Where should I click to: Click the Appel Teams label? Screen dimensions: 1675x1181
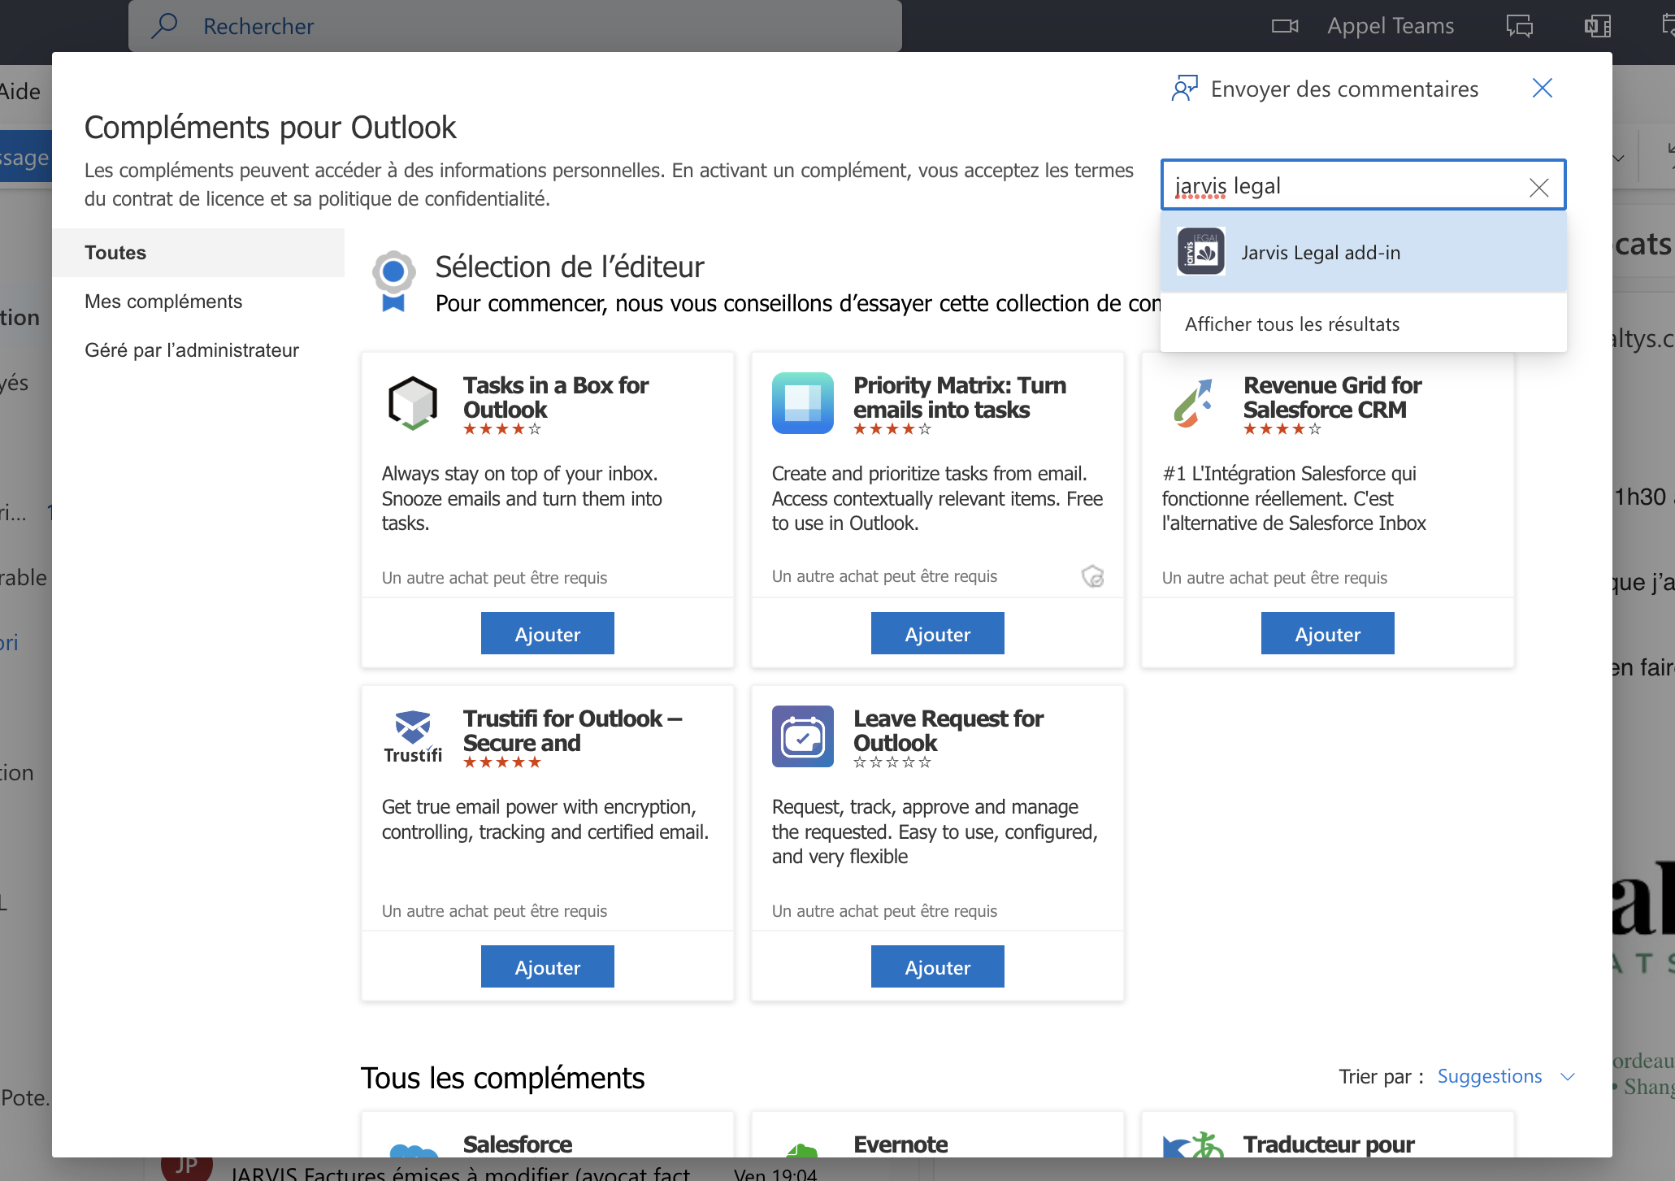(1391, 26)
